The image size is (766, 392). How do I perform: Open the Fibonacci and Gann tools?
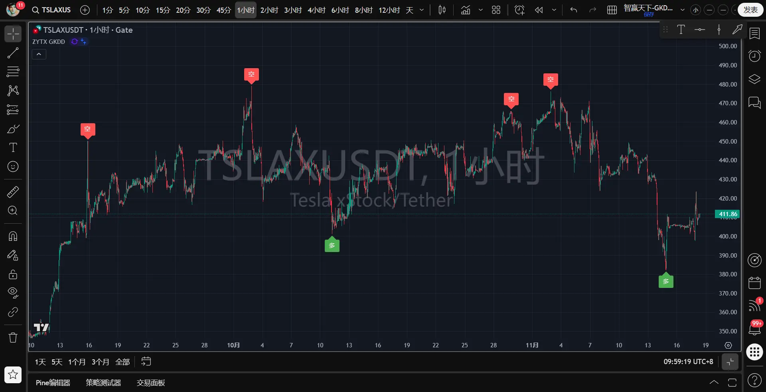coord(13,72)
